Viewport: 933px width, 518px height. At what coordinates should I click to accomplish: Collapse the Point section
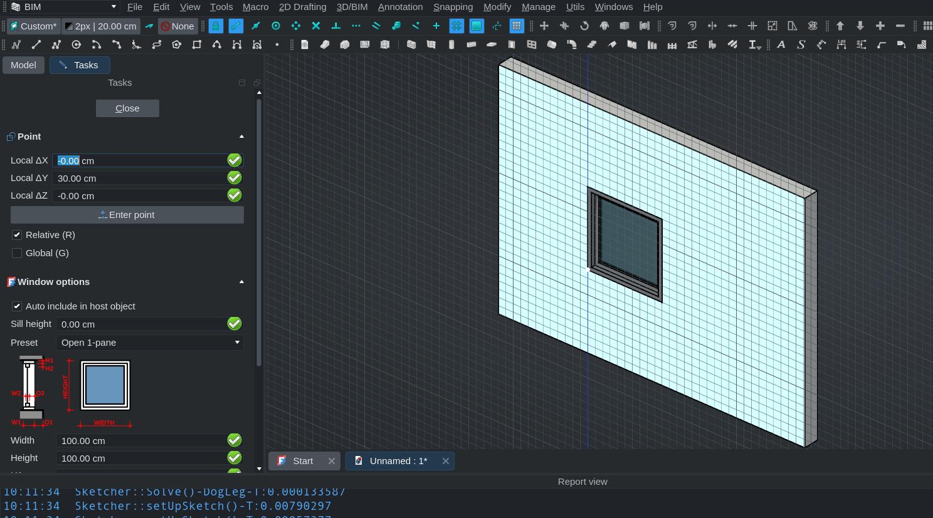[x=241, y=137]
